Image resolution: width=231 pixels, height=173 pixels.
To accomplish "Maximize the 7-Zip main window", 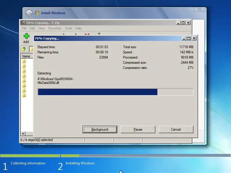I will click(183, 23).
